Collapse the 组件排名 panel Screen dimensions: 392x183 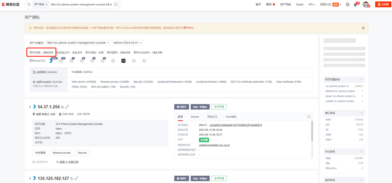click(361, 180)
